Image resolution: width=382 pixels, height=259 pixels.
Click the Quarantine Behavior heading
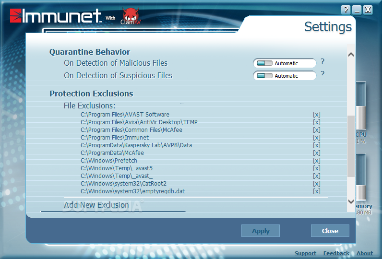point(90,52)
